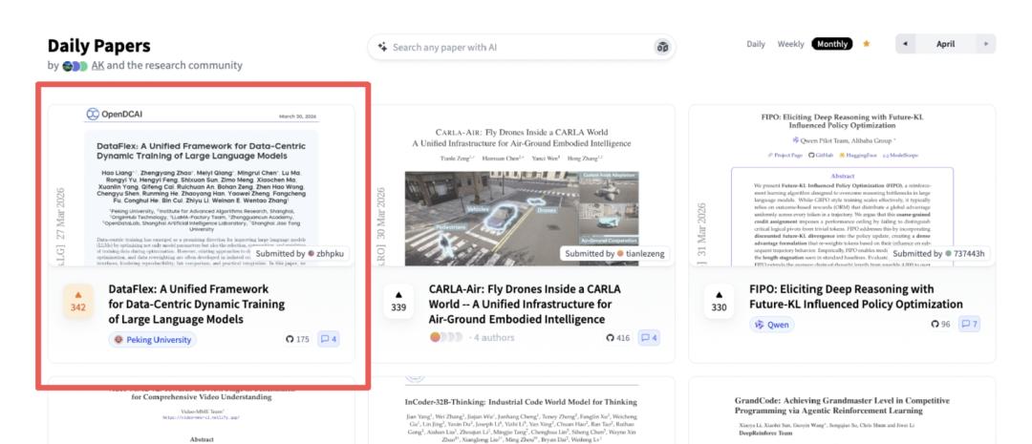Screen dimensions: 1032x444
Task: Click the gold star icon beside Monthly
Action: point(867,44)
